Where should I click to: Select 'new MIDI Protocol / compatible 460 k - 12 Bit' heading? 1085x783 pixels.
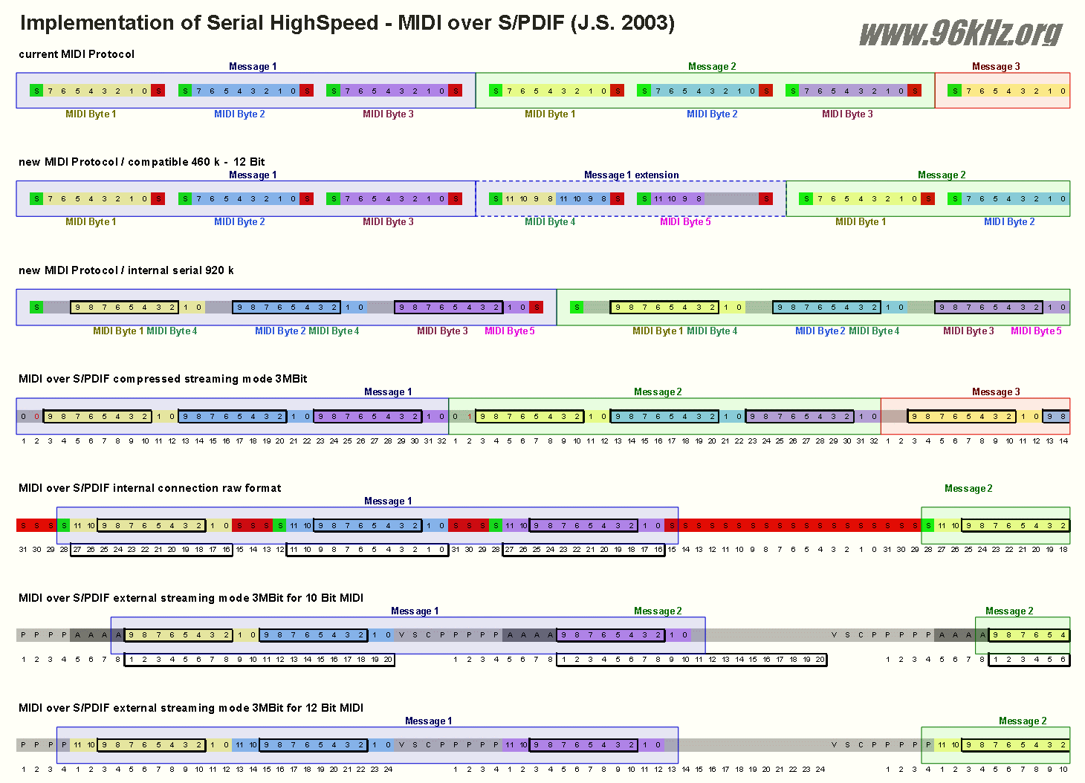(141, 162)
